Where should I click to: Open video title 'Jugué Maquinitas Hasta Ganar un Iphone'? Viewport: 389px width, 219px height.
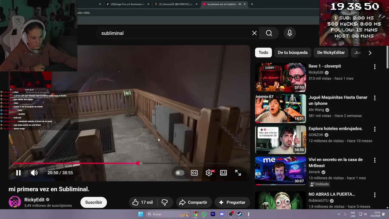coord(338,100)
